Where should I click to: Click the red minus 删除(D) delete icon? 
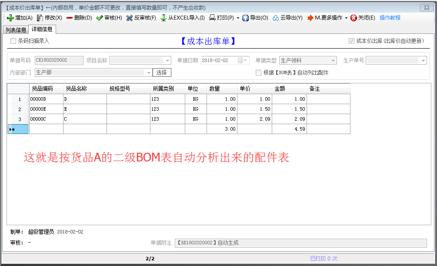pyautogui.click(x=70, y=18)
